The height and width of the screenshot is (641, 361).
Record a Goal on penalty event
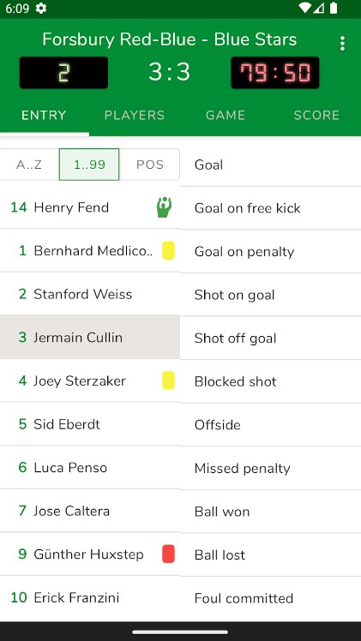click(271, 251)
